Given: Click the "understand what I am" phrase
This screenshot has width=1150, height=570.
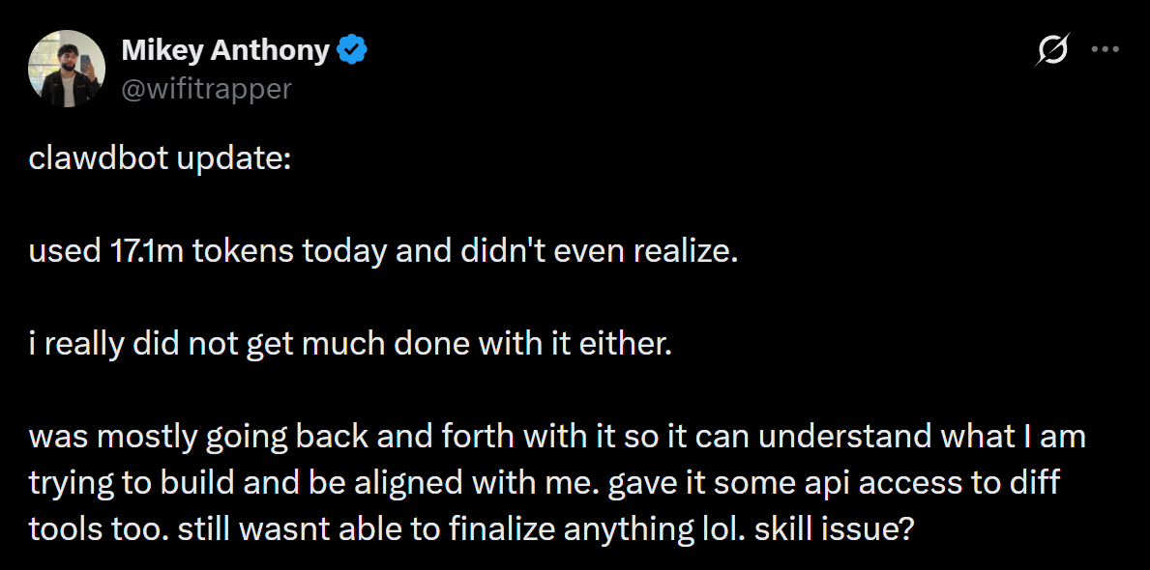Looking at the screenshot, I should (x=919, y=437).
